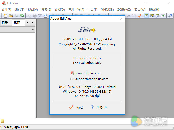Toggle the line number 1AB 2CD icon
The width and height of the screenshot is (174, 130).
134,16
